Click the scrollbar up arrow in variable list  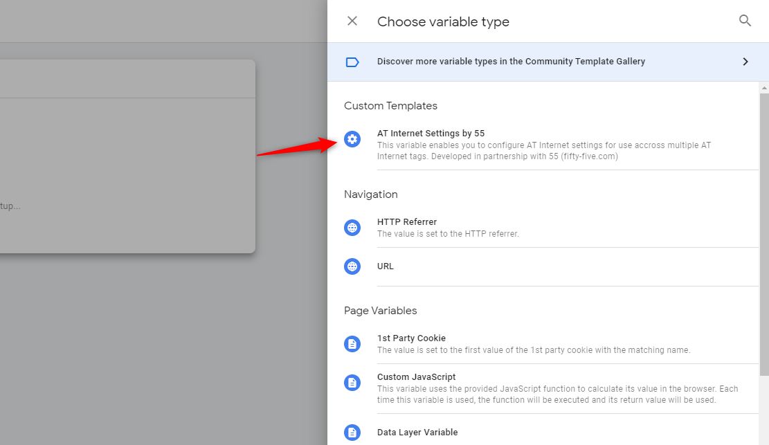coord(764,88)
